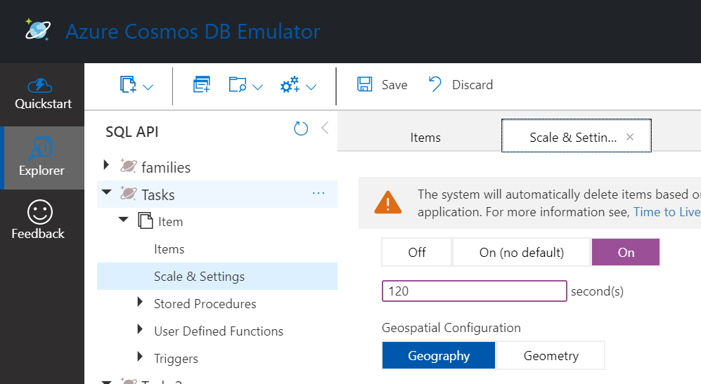Click the Save disk icon
Viewport: 701px width, 384px height.
click(364, 85)
